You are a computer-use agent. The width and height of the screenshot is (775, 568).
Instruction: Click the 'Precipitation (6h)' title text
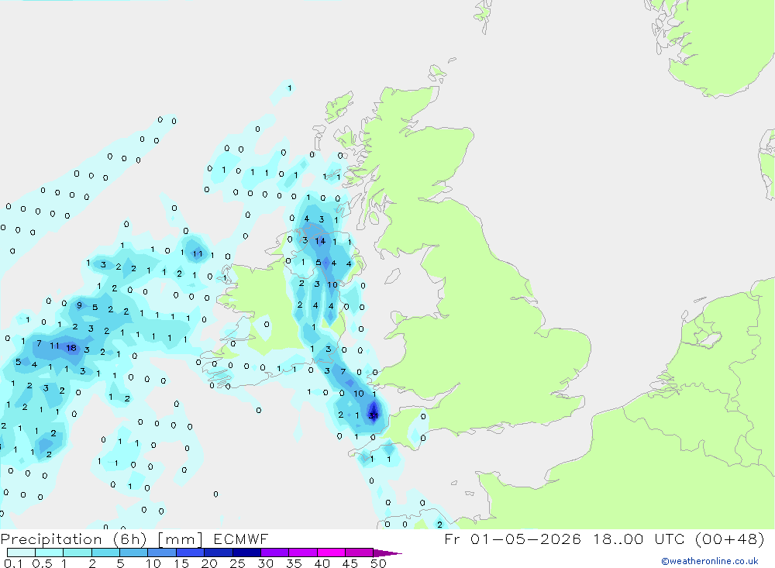(x=74, y=539)
